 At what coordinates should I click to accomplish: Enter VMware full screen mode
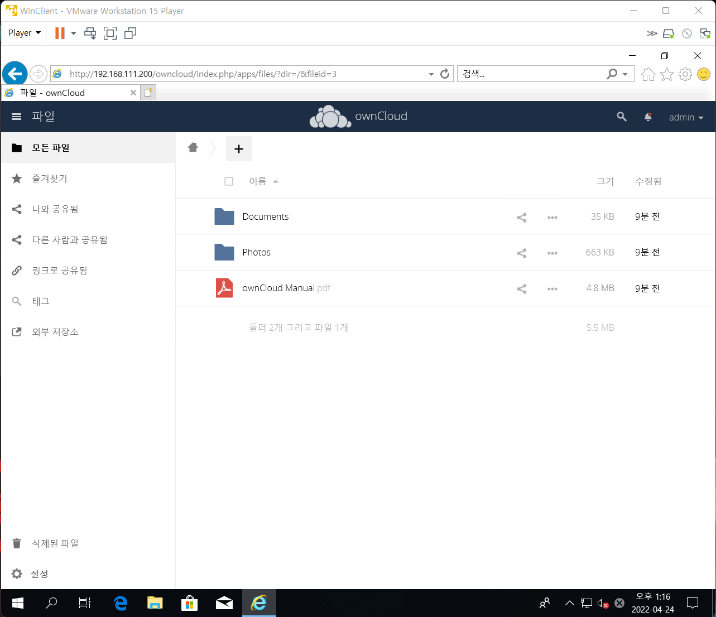tap(110, 33)
